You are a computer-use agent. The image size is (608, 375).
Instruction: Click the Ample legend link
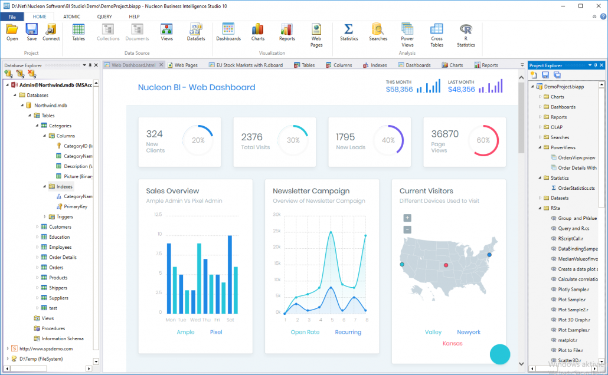[186, 332]
